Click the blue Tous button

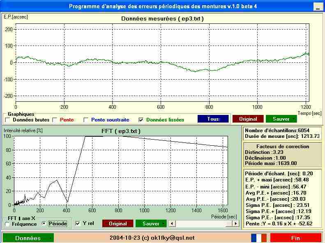click(x=213, y=119)
